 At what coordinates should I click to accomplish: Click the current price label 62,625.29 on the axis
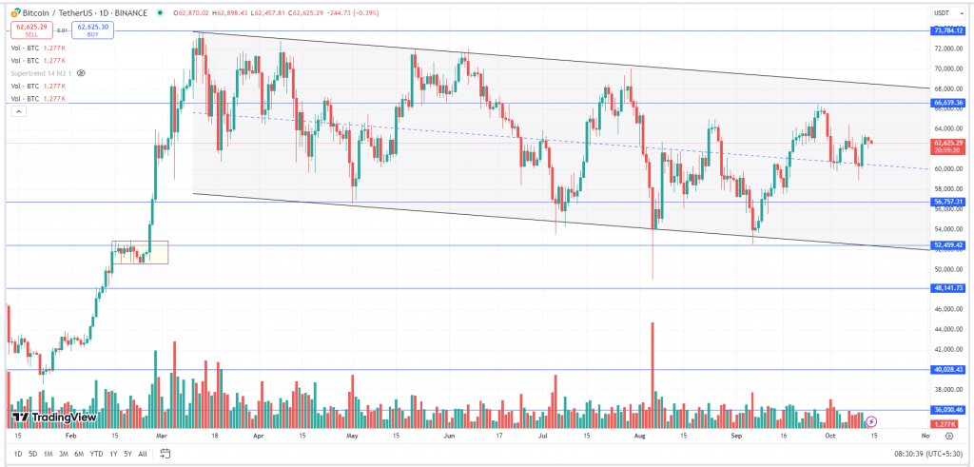pyautogui.click(x=949, y=143)
